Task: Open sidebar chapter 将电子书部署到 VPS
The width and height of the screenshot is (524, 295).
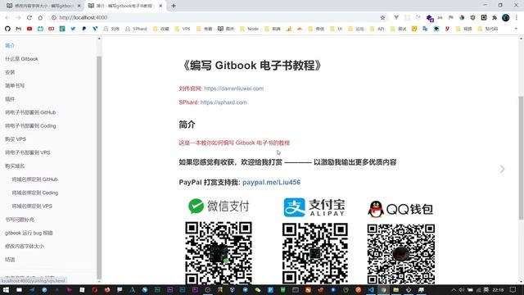Action: tap(27, 152)
